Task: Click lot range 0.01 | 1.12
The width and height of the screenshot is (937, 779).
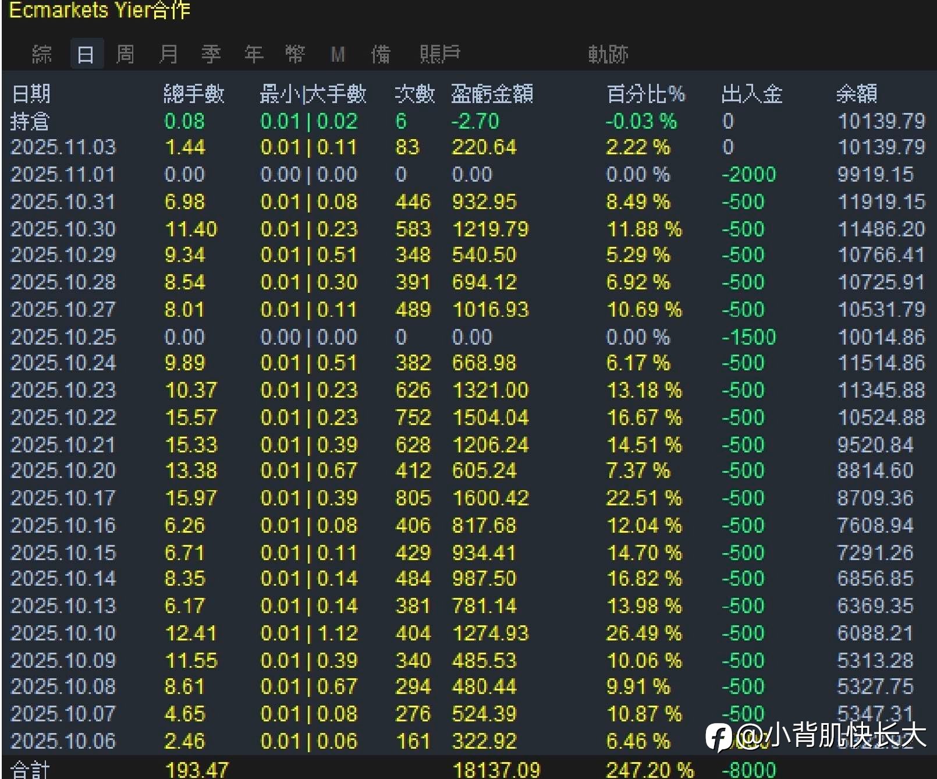Action: tap(309, 633)
